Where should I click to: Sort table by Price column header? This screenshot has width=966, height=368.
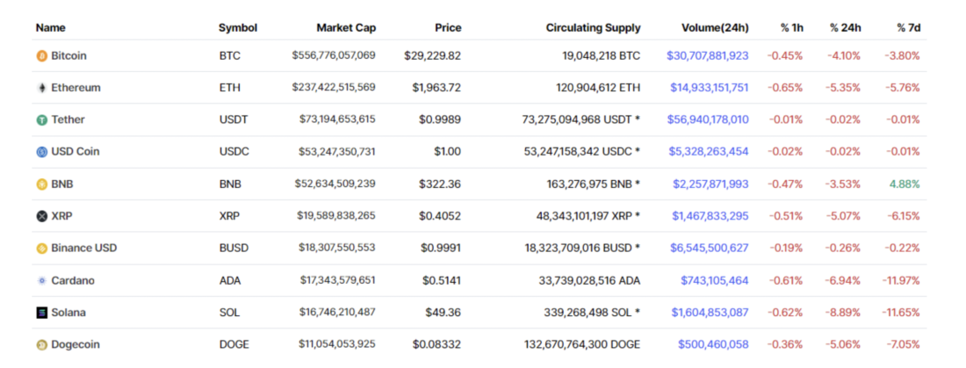pos(447,28)
